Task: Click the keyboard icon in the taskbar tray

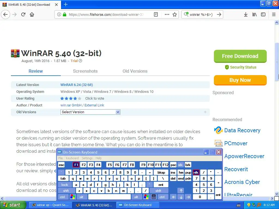Action: point(239,205)
